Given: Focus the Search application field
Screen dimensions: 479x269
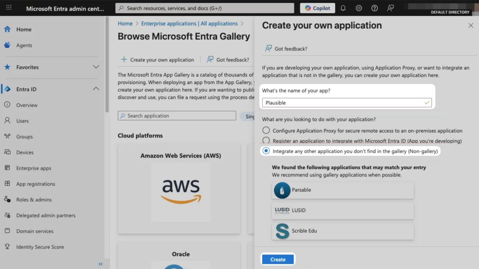Looking at the screenshot, I should [177, 116].
